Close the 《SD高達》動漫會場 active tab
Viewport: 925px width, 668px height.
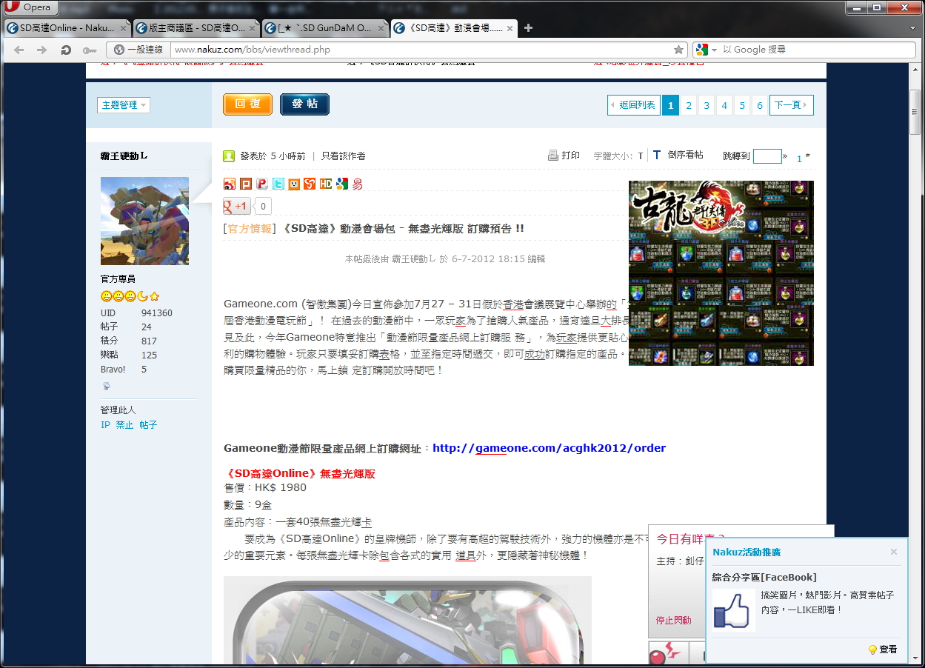[510, 28]
